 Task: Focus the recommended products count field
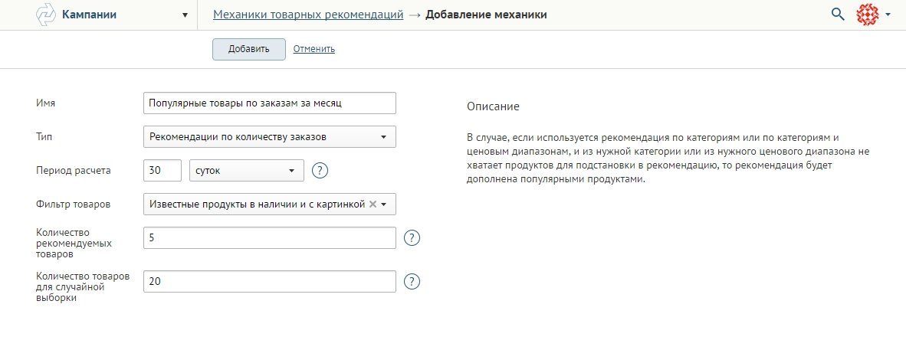269,238
